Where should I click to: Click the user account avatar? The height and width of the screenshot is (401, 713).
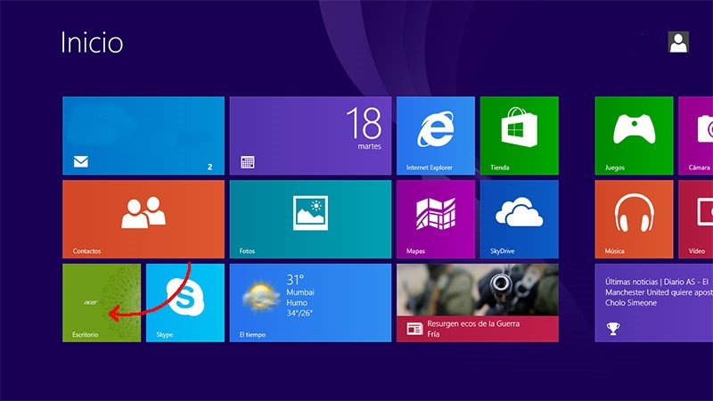click(x=678, y=42)
